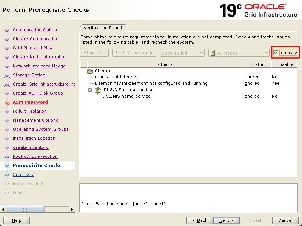Click the ASM Password error step icon
This screenshot has height=226, width=302.
point(7,102)
